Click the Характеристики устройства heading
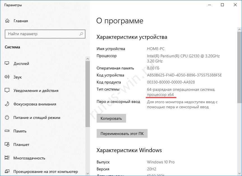The height and width of the screenshot is (176, 242). click(132, 37)
